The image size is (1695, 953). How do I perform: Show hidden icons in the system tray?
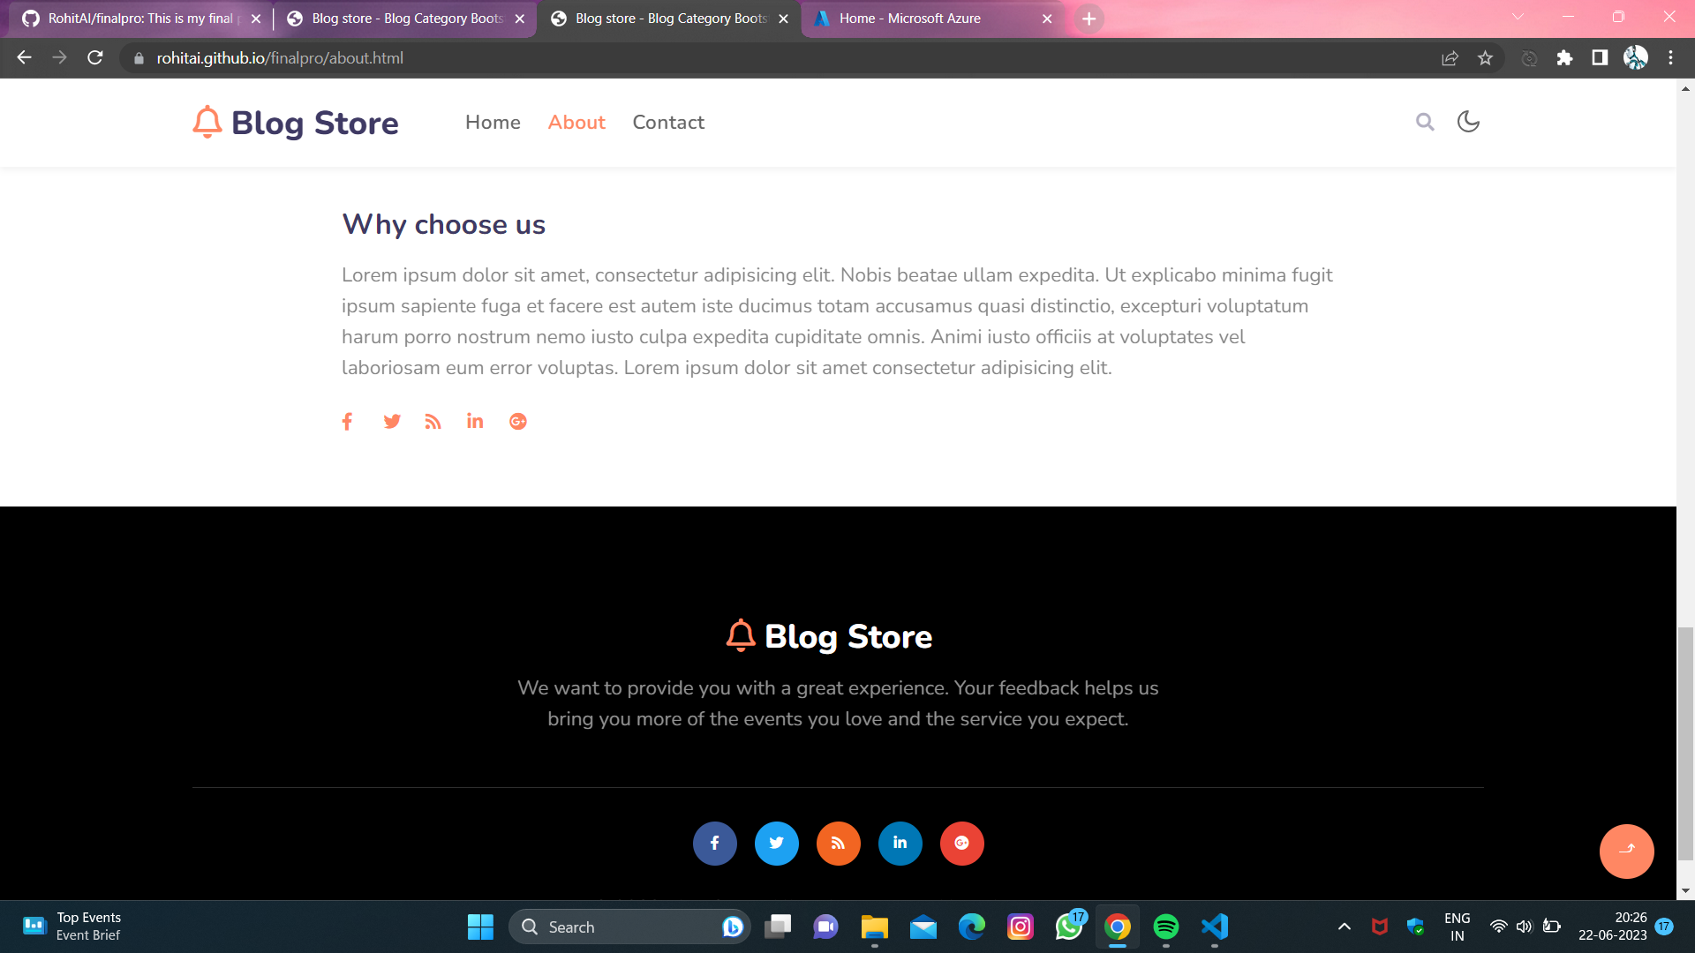pos(1344,927)
